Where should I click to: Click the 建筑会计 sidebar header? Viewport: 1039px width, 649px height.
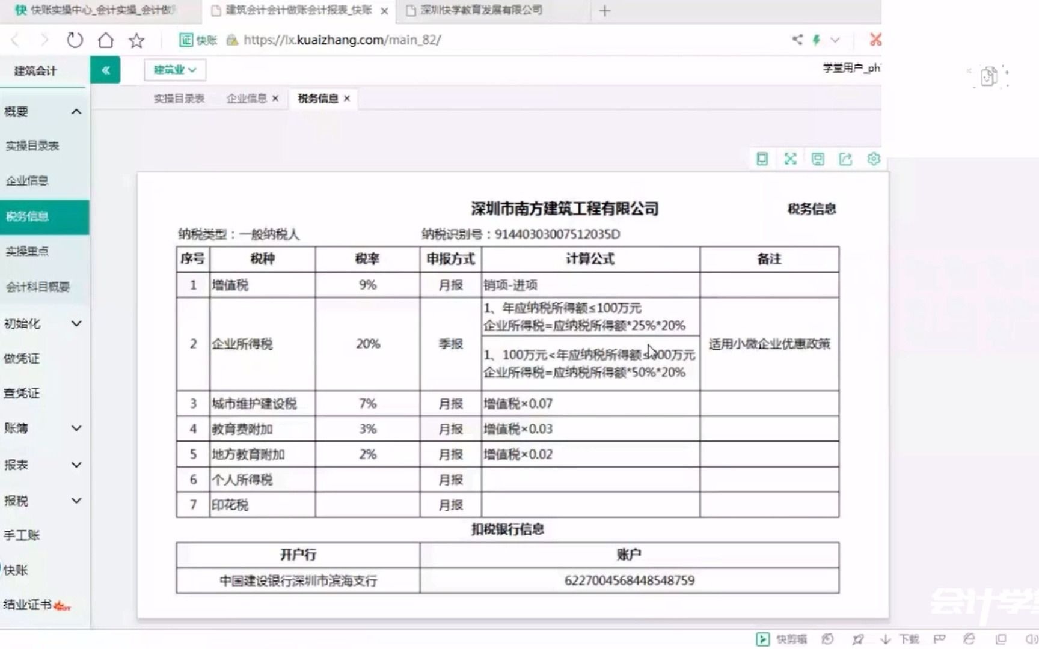tap(35, 71)
